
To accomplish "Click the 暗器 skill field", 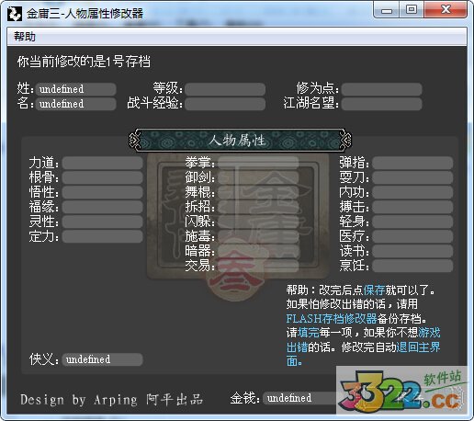I will 258,251.
